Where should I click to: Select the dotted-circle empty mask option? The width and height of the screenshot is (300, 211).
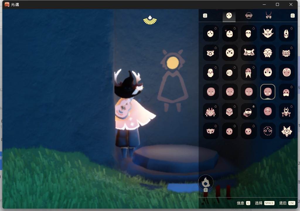coord(267,131)
